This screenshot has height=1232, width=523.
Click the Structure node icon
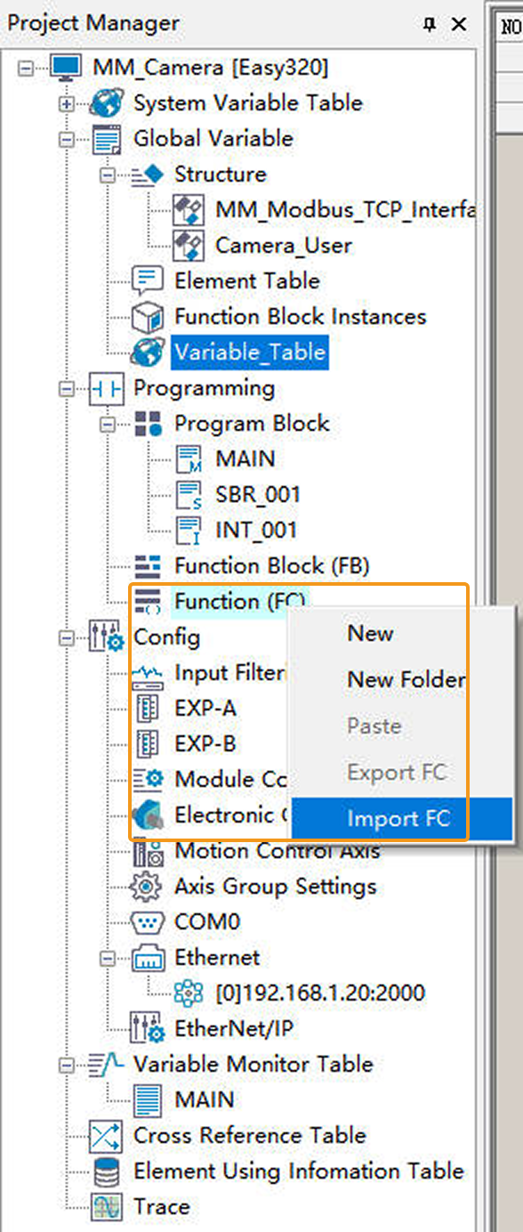(x=148, y=174)
